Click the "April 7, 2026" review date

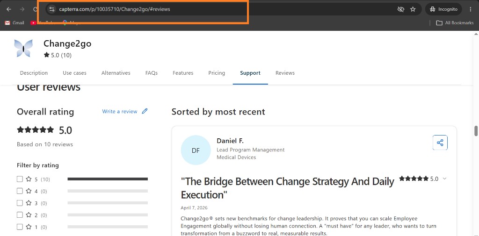(194, 208)
